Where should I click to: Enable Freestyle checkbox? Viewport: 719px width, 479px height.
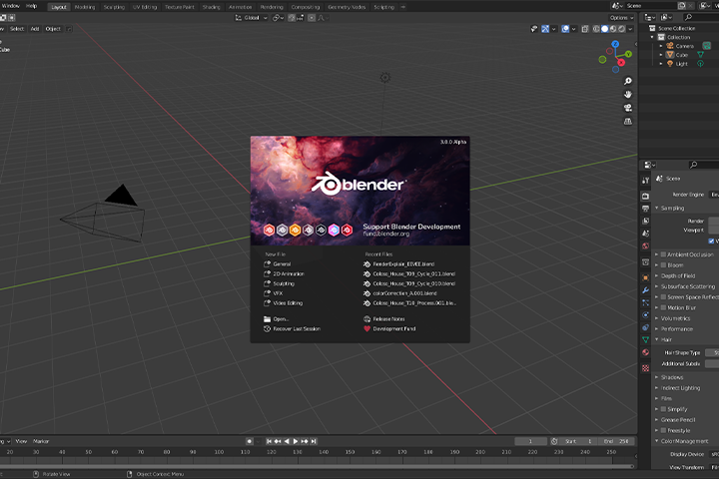point(663,430)
